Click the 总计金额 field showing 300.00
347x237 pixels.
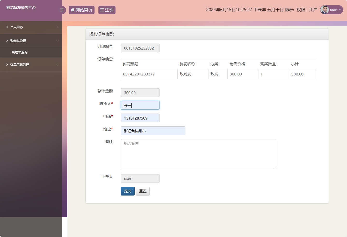point(140,93)
